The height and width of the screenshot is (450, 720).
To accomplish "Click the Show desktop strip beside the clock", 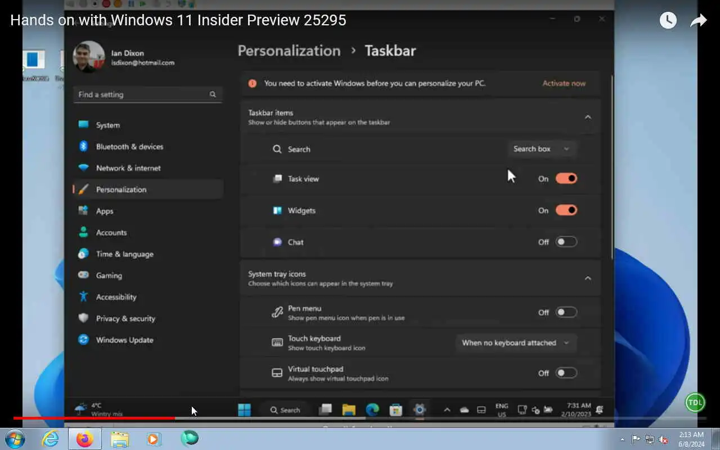I will [715, 439].
